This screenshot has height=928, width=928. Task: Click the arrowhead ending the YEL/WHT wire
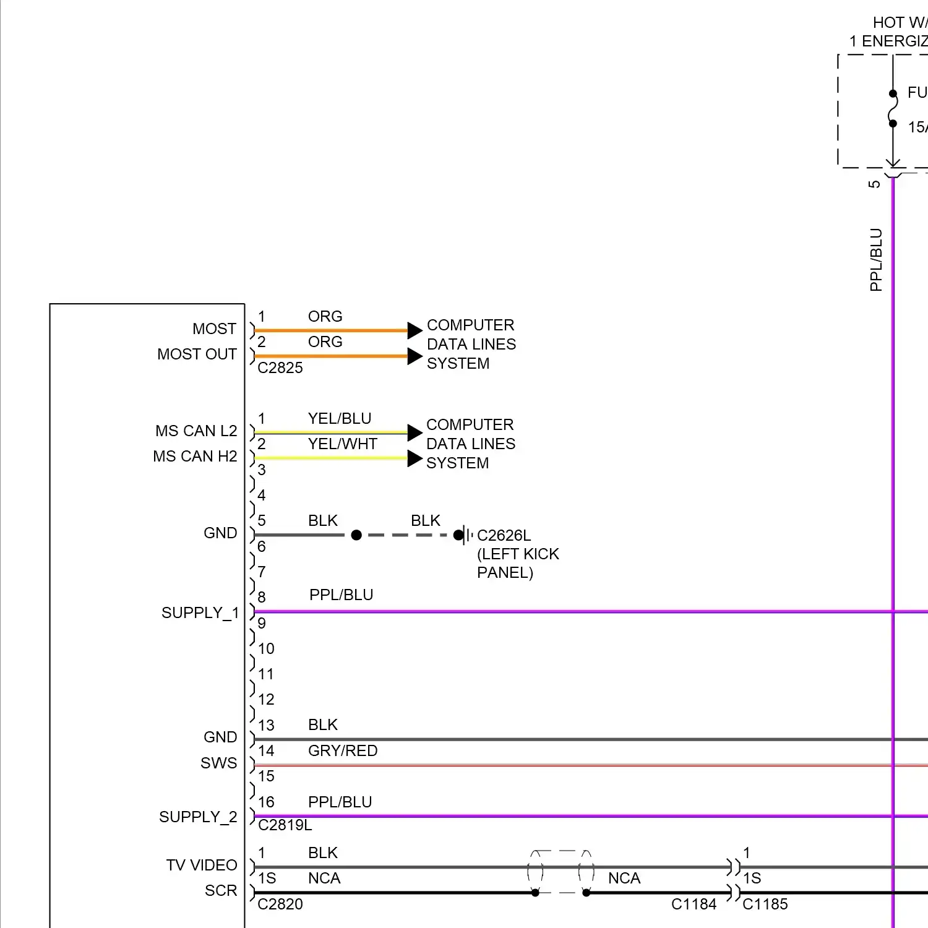pos(414,459)
